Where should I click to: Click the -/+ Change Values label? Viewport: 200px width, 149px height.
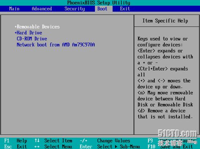(105, 141)
